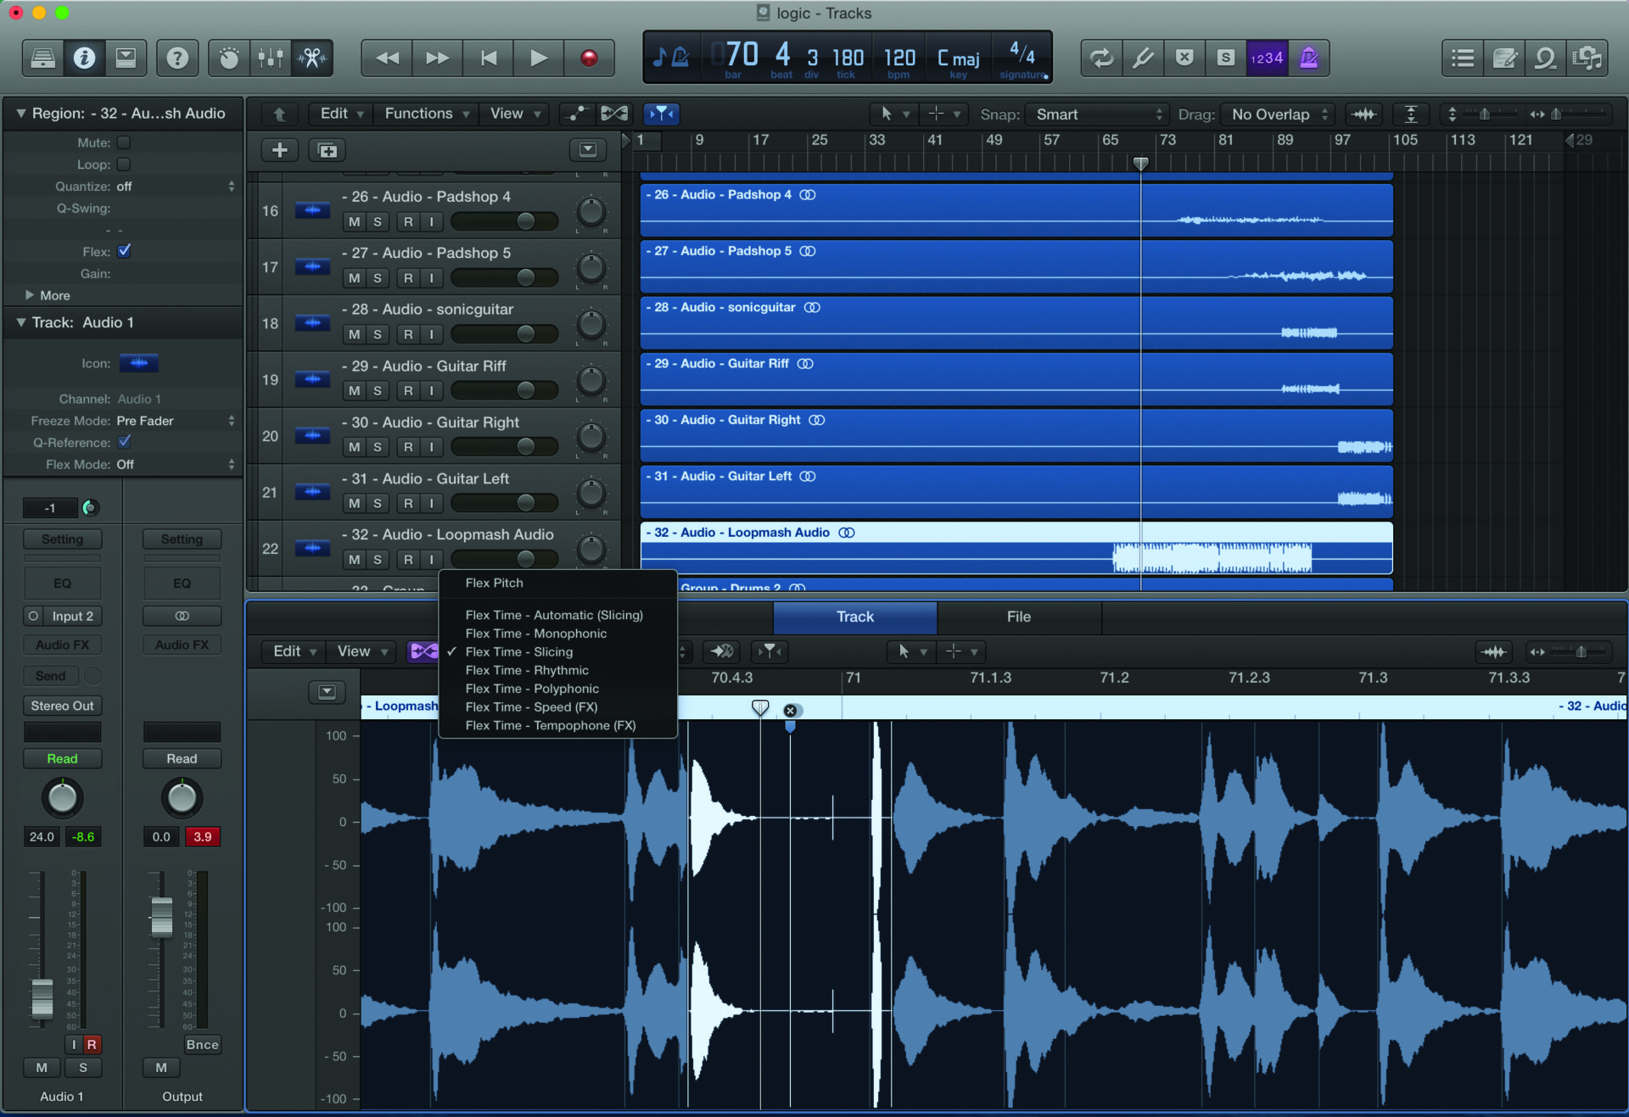Open the Library panel icon
Screen dimensions: 1629x1117
[41, 58]
